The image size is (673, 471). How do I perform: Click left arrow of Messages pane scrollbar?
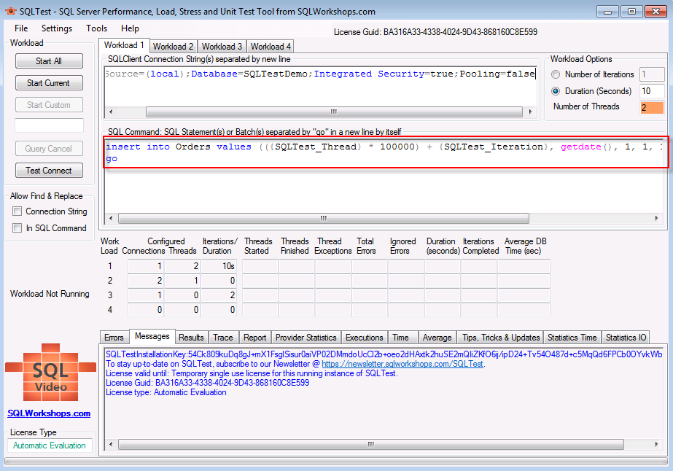(111, 444)
